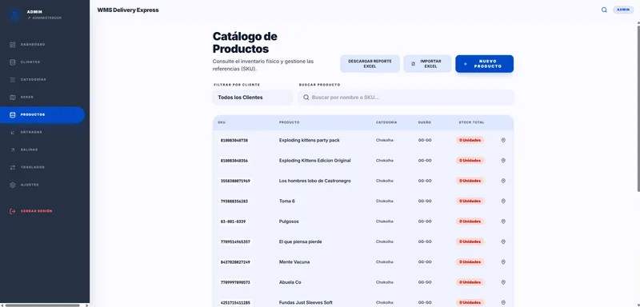This screenshot has height=307, width=640.
Task: Select SKU 03-001-0339
Action: [233, 221]
